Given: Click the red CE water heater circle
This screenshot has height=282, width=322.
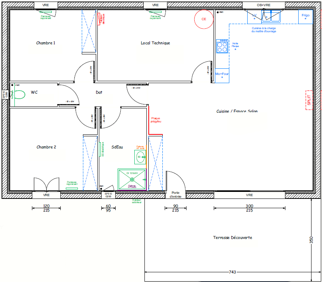Looking at the screenshot, I should [203, 19].
